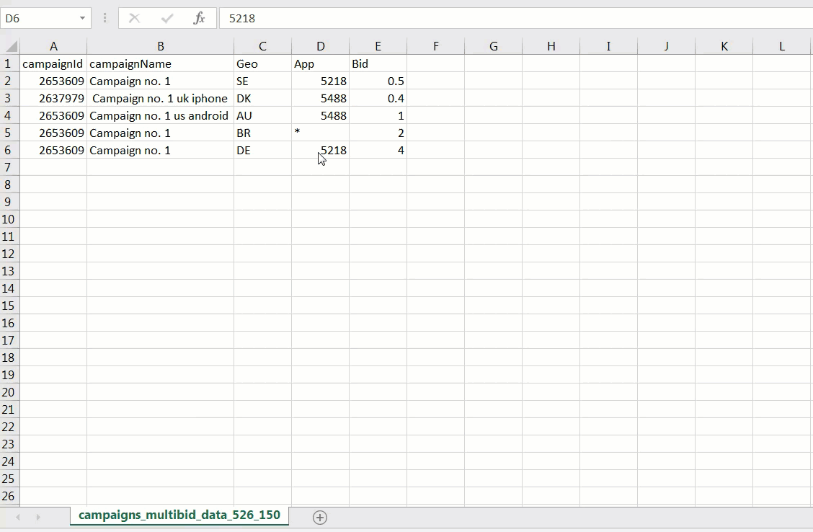Add a new worksheet with the plus icon
This screenshot has width=813, height=532.
(x=319, y=517)
